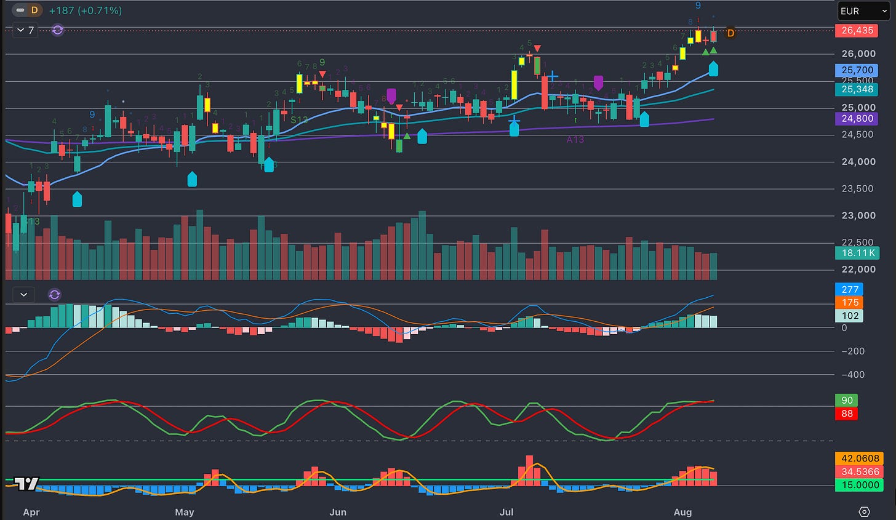Click the orange 175 signal value label
The image size is (896, 520).
(x=849, y=302)
